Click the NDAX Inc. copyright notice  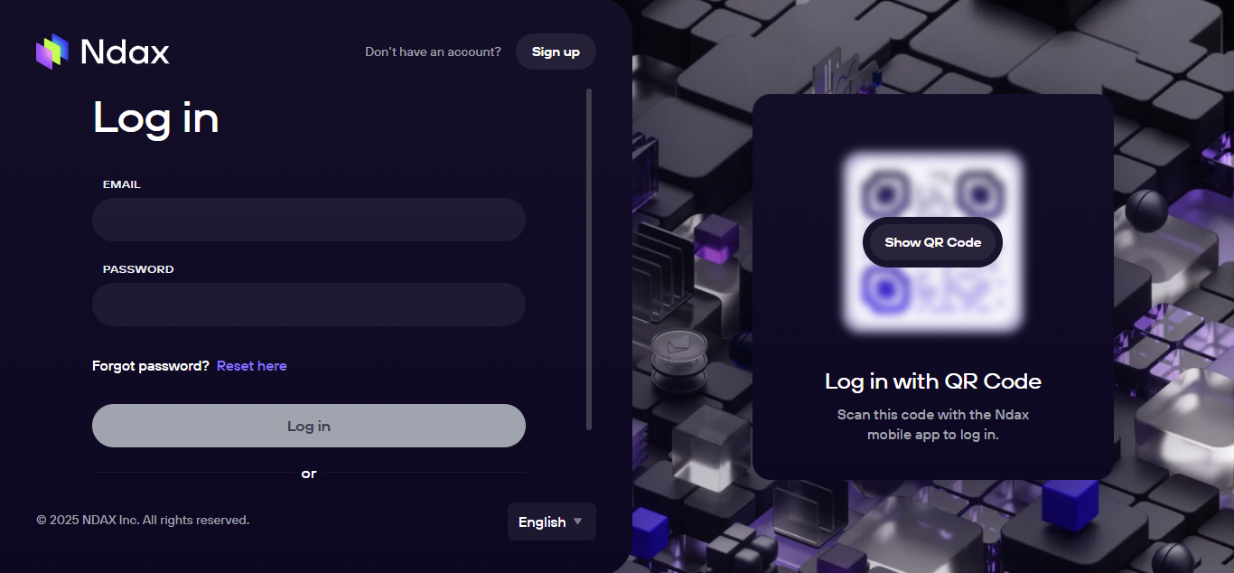[x=143, y=520]
